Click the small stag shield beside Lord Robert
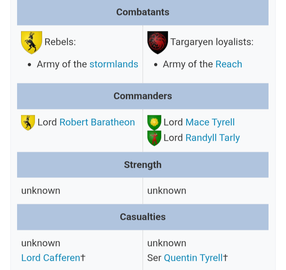The width and height of the screenshot is (286, 270). (28, 123)
